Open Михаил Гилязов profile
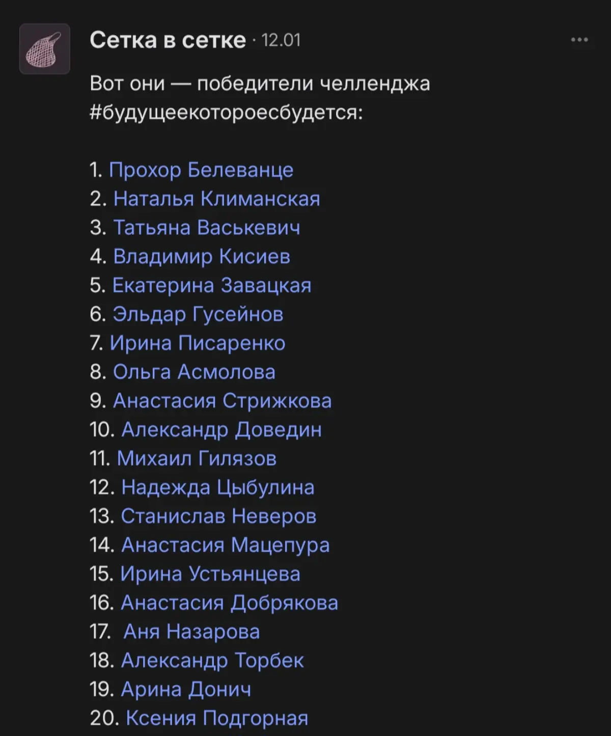This screenshot has height=736, width=611. click(x=198, y=458)
